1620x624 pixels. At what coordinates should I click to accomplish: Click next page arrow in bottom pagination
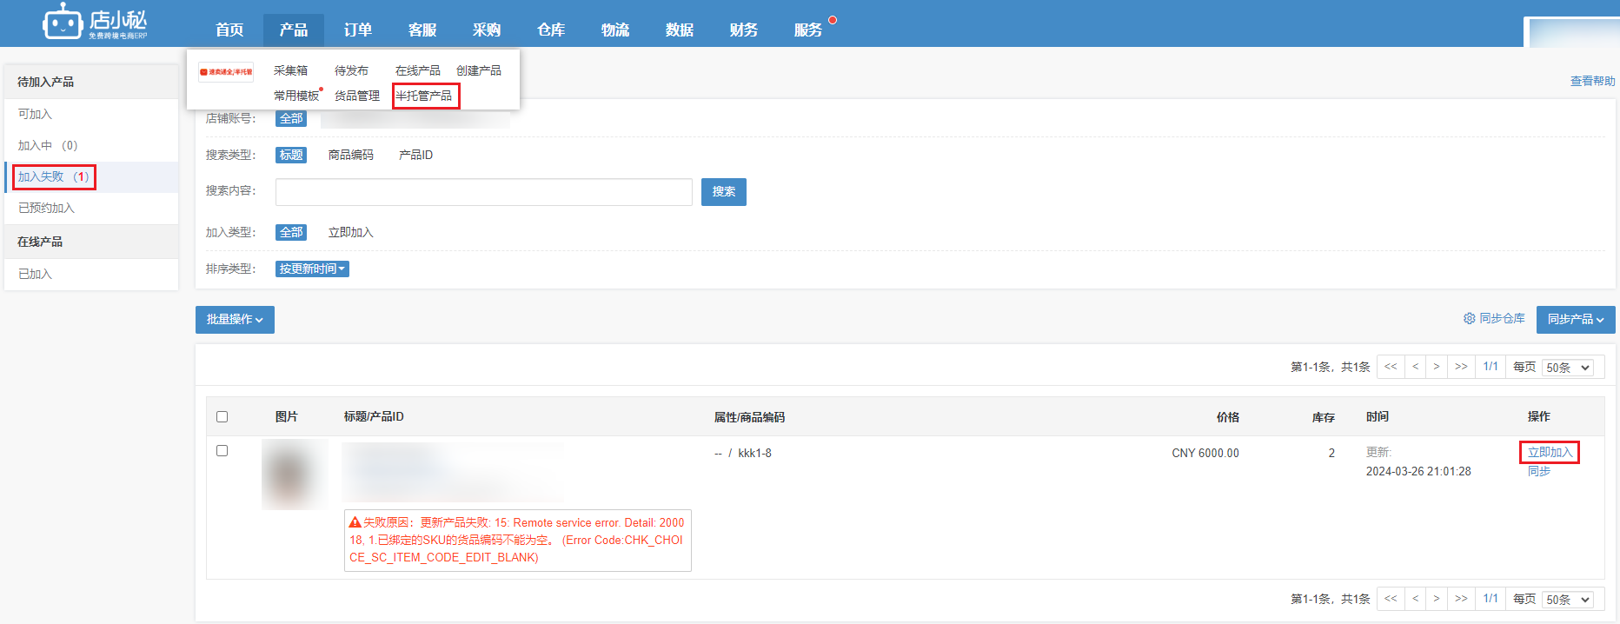click(1437, 599)
